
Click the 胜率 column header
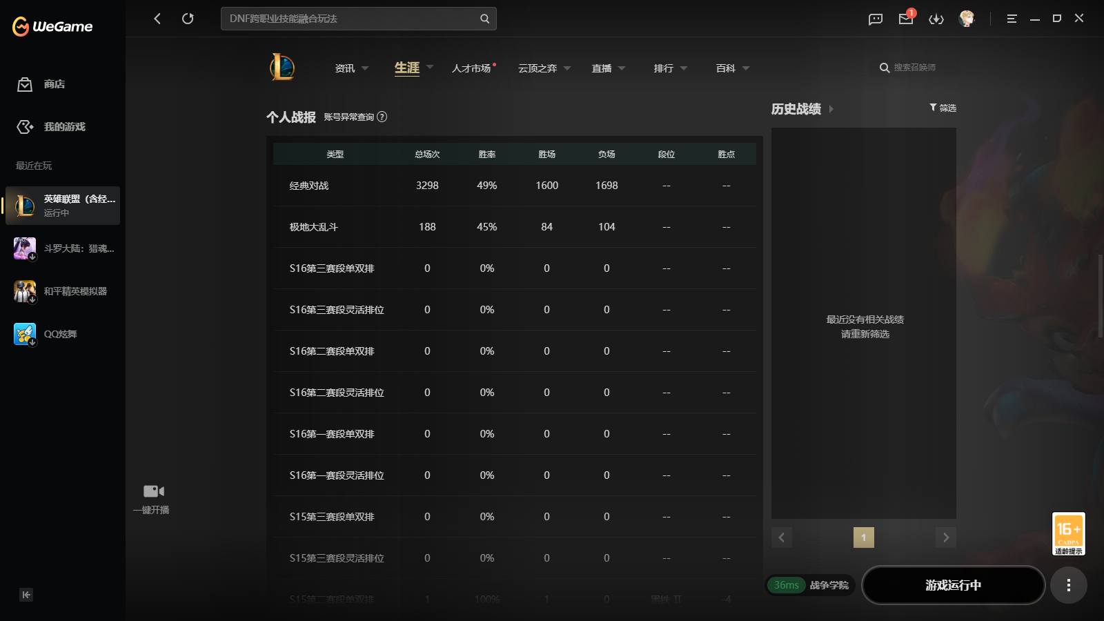(x=487, y=155)
